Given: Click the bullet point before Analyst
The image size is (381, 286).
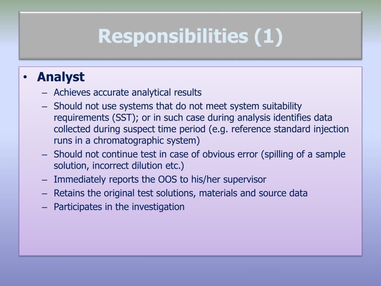Looking at the screenshot, I should (x=25, y=77).
